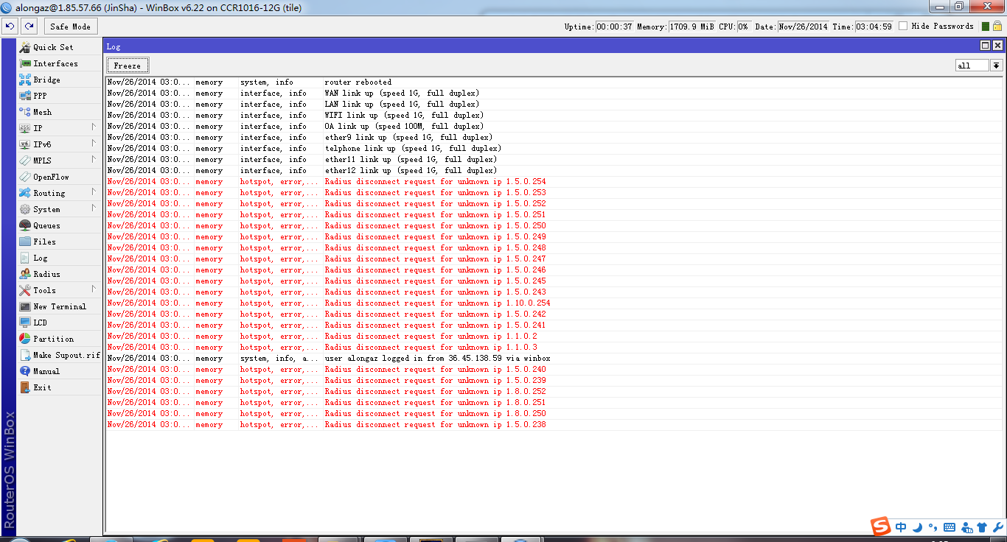Click the Sogou input method S logo
Screen dimensions: 1007x542
click(x=880, y=527)
